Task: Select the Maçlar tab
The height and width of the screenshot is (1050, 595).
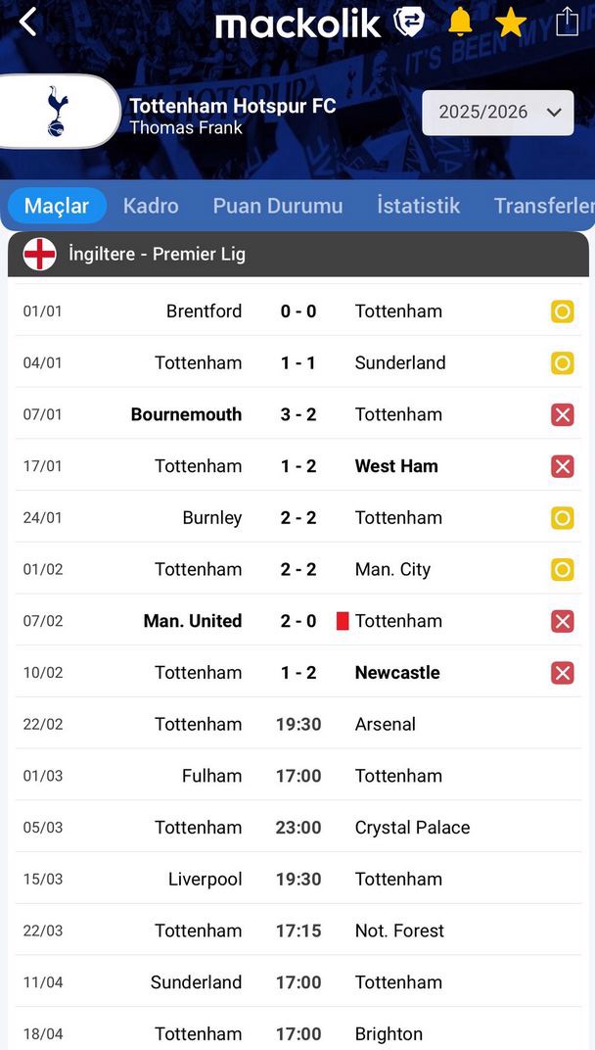Action: click(x=57, y=206)
